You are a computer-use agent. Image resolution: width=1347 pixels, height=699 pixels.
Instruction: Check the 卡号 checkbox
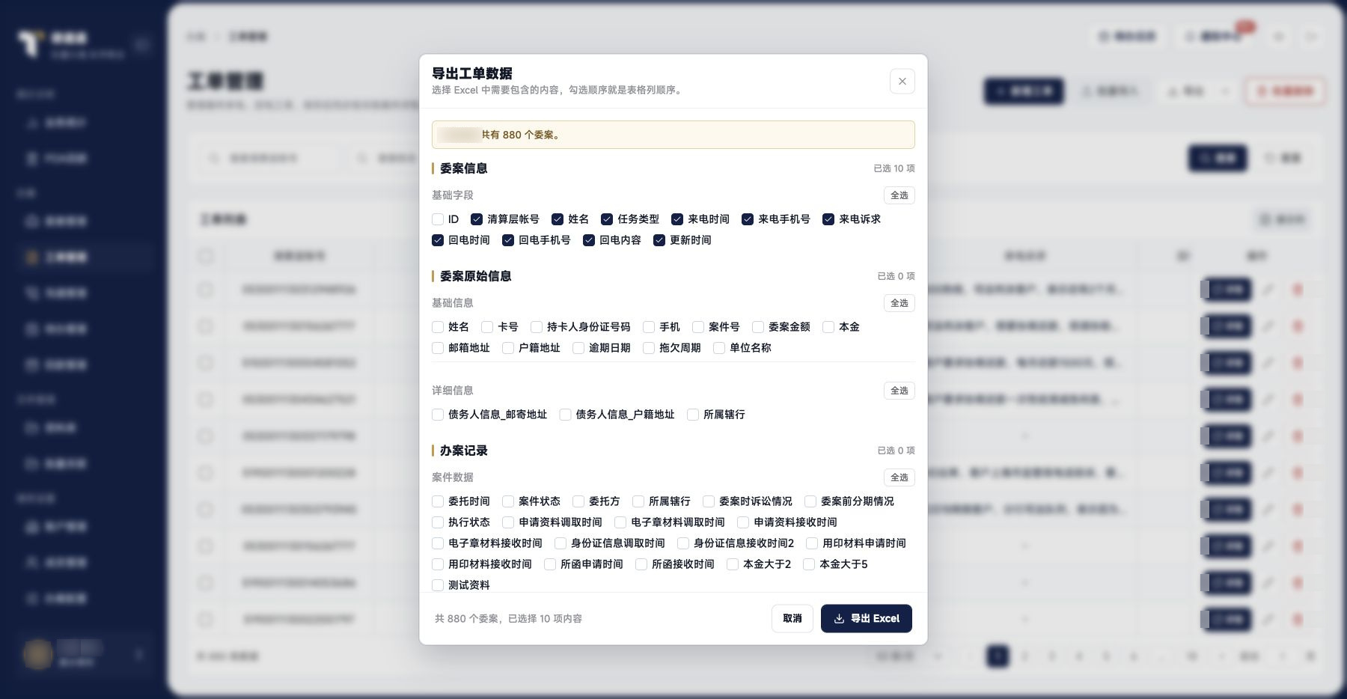pos(487,327)
